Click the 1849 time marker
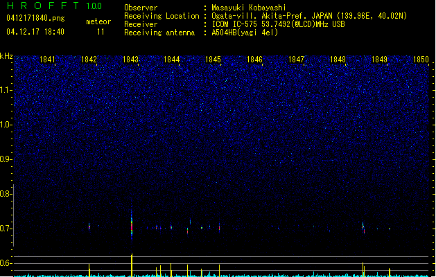The image size is (436, 277). [x=379, y=59]
